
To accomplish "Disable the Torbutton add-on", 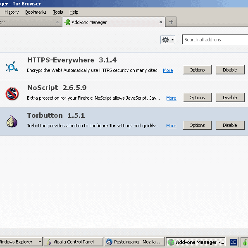I will coord(230,125).
